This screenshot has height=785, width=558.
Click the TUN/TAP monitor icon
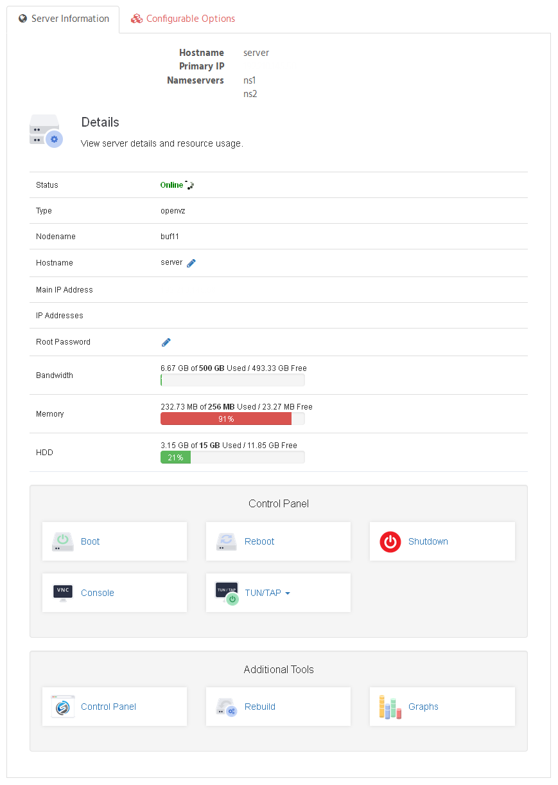[x=227, y=593]
